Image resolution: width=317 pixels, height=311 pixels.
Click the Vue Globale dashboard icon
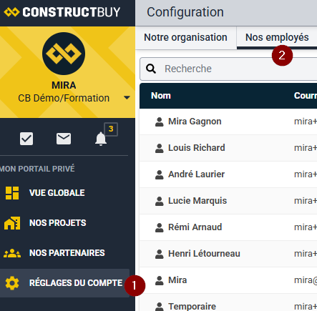click(x=12, y=193)
